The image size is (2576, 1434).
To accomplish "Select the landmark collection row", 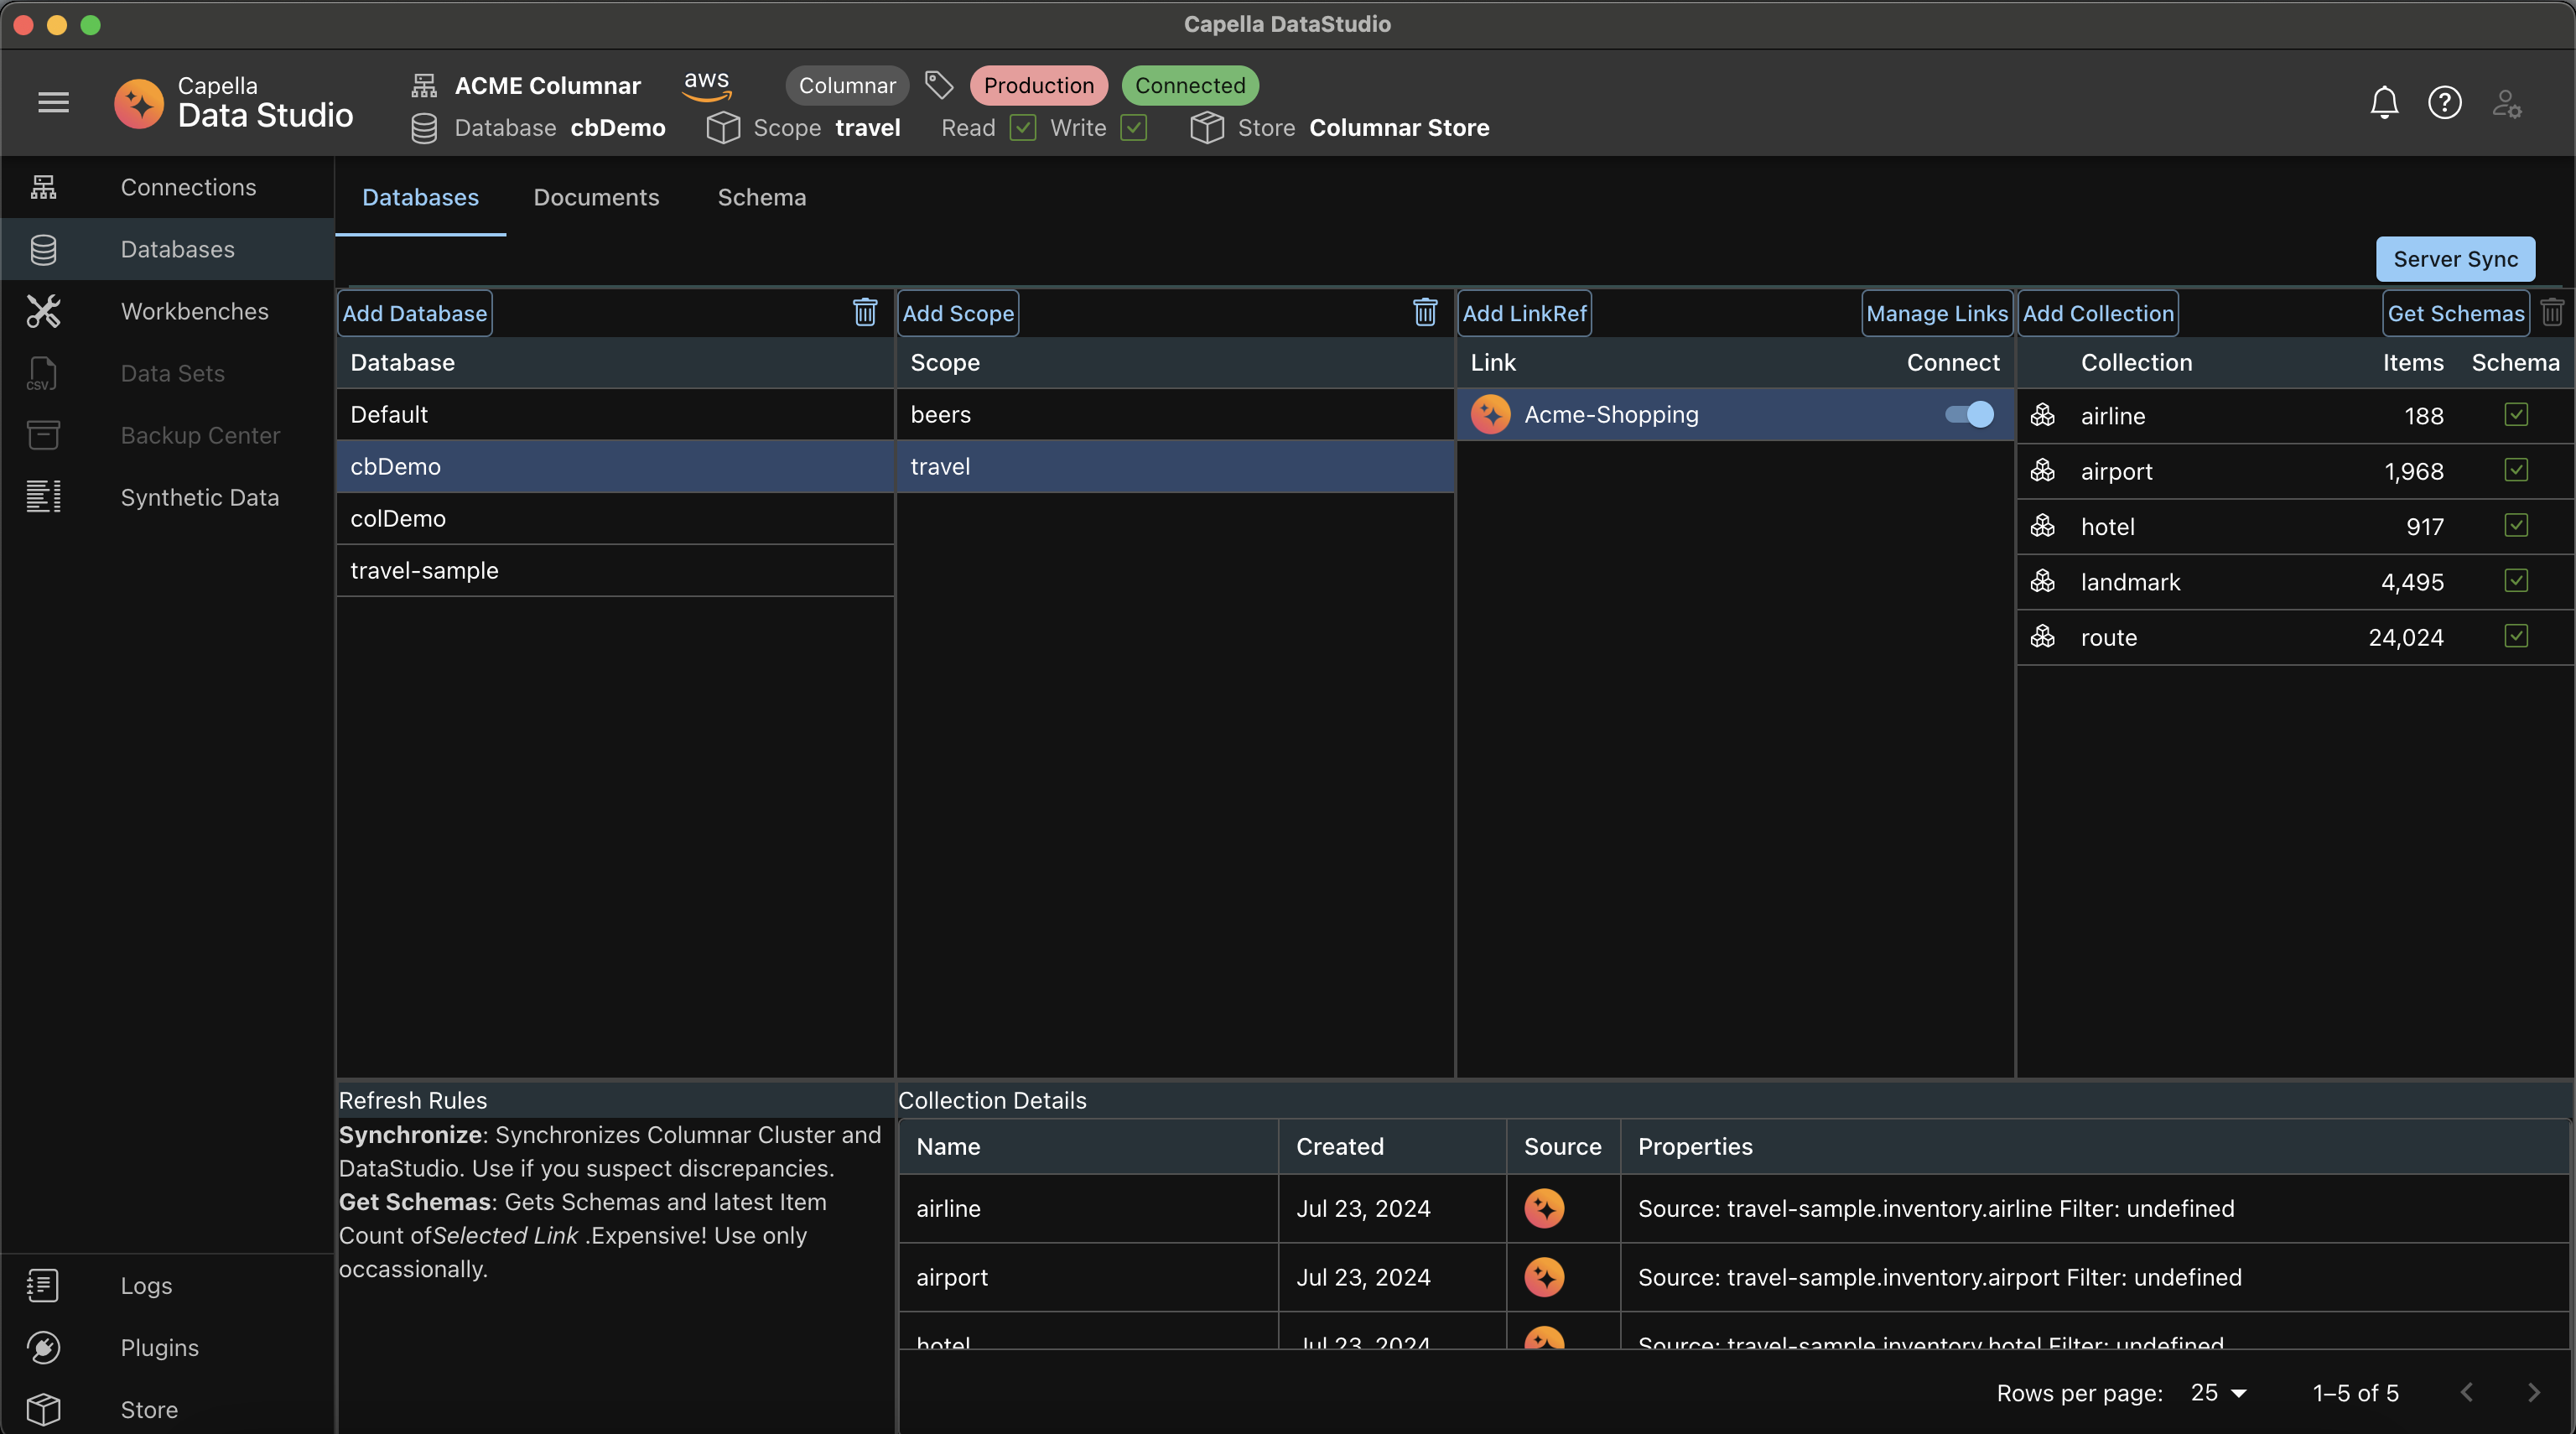I will click(2296, 582).
